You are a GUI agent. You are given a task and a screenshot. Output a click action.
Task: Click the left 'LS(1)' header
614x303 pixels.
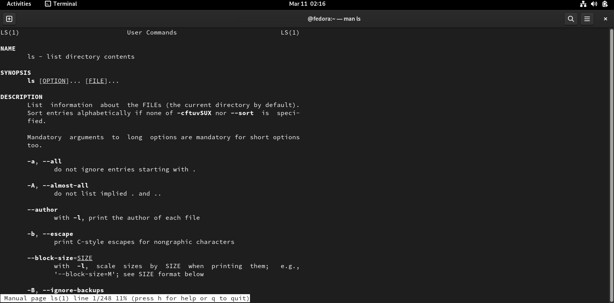click(x=10, y=33)
